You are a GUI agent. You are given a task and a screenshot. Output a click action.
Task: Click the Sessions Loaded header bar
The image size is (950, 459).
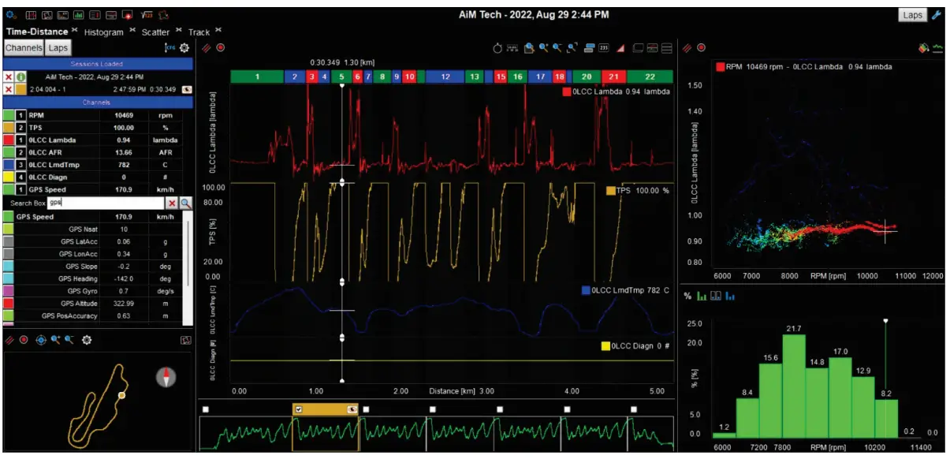(99, 64)
